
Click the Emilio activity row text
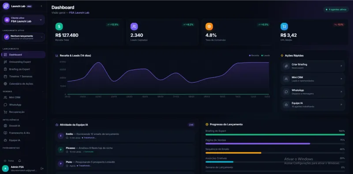(93, 134)
